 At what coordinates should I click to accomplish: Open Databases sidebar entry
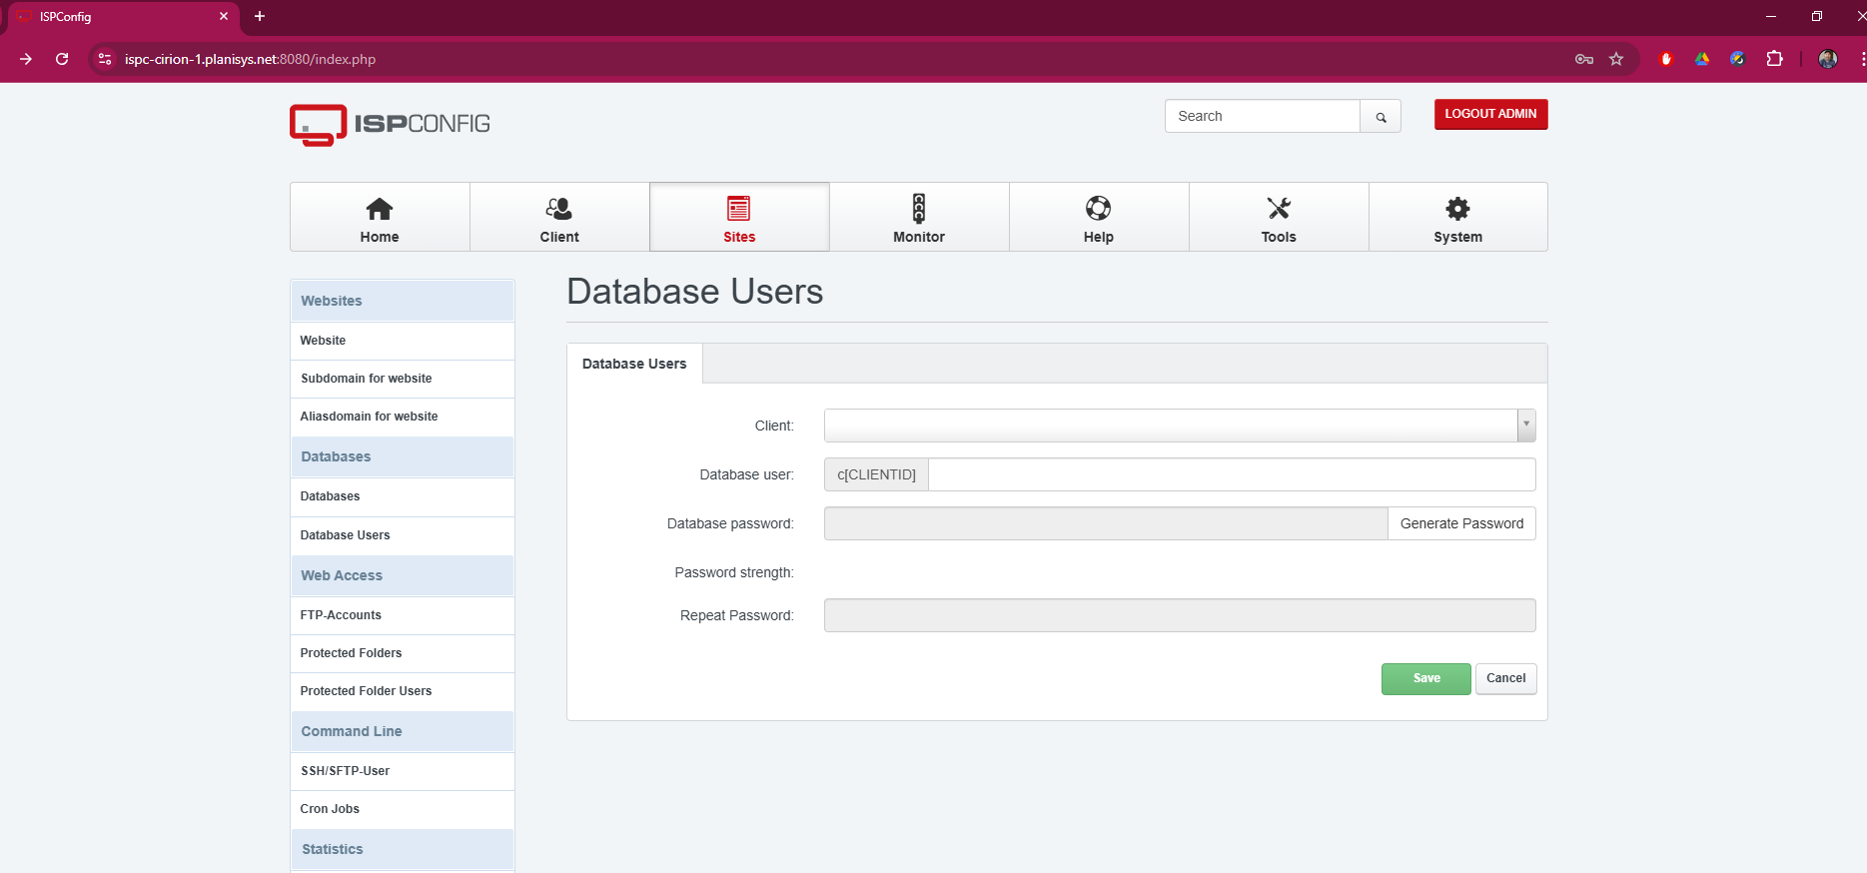tap(403, 496)
